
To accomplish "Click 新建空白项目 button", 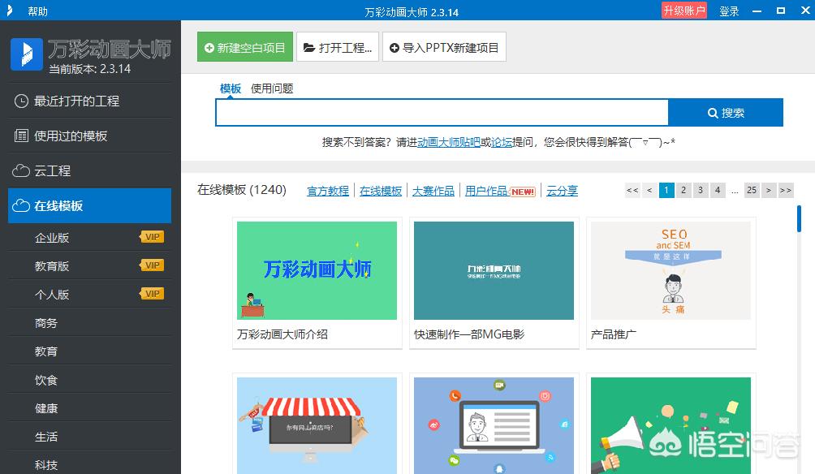I will tap(245, 47).
